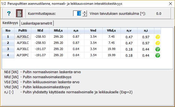The height and width of the screenshot is (107, 175).
Task: Click VRd,s value 19.99 in row 3
Action: point(111,49)
